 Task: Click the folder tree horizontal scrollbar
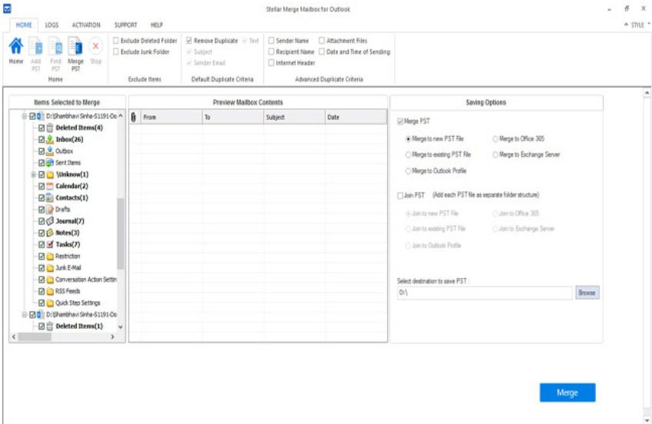coord(65,336)
